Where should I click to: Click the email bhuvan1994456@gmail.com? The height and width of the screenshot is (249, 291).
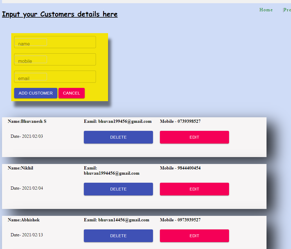pyautogui.click(x=112, y=173)
